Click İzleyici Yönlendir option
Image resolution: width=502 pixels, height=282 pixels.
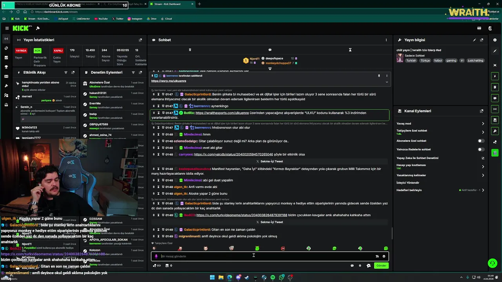coord(408,183)
